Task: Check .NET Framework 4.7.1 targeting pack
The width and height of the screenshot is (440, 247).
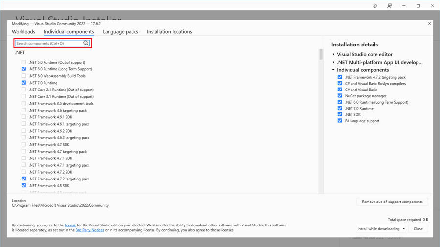Action: point(23,165)
